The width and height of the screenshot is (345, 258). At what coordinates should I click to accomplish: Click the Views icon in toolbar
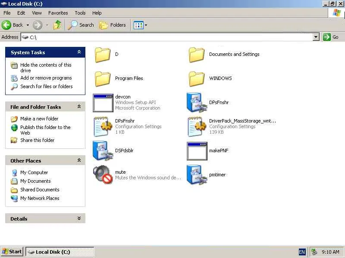coord(138,25)
